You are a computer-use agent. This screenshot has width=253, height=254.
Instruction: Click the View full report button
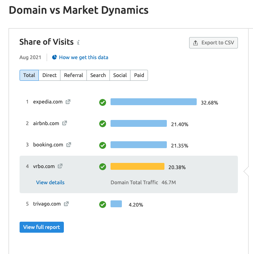click(42, 227)
